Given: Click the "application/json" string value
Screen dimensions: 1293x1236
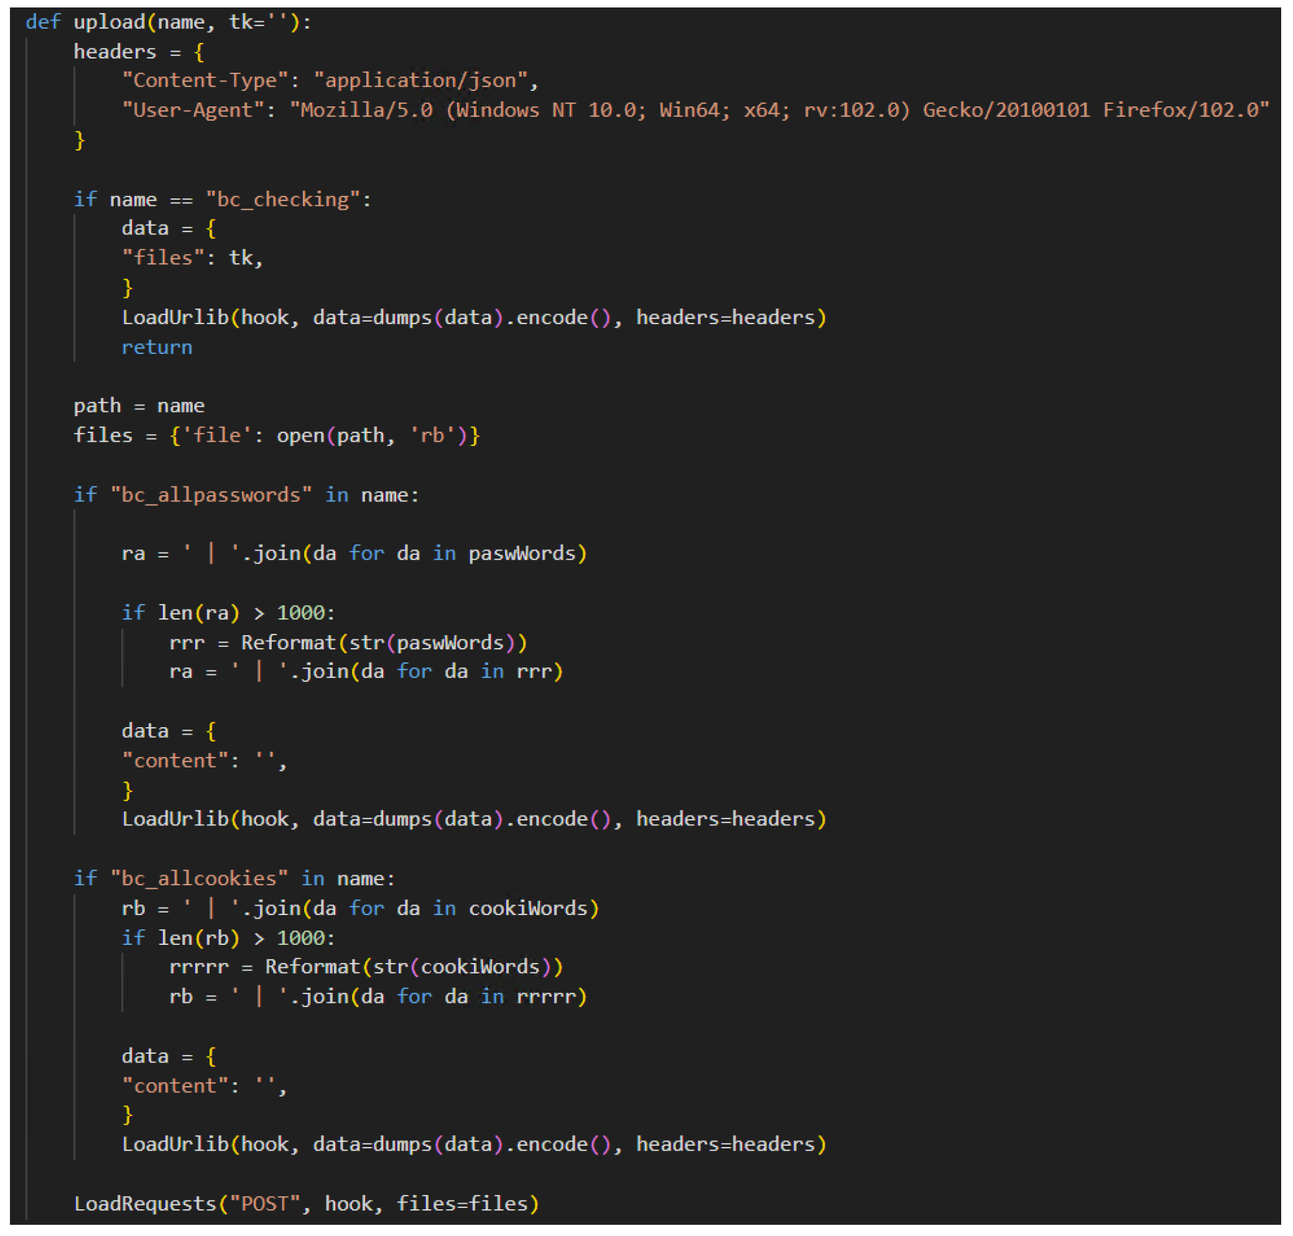Looking at the screenshot, I should point(421,80).
